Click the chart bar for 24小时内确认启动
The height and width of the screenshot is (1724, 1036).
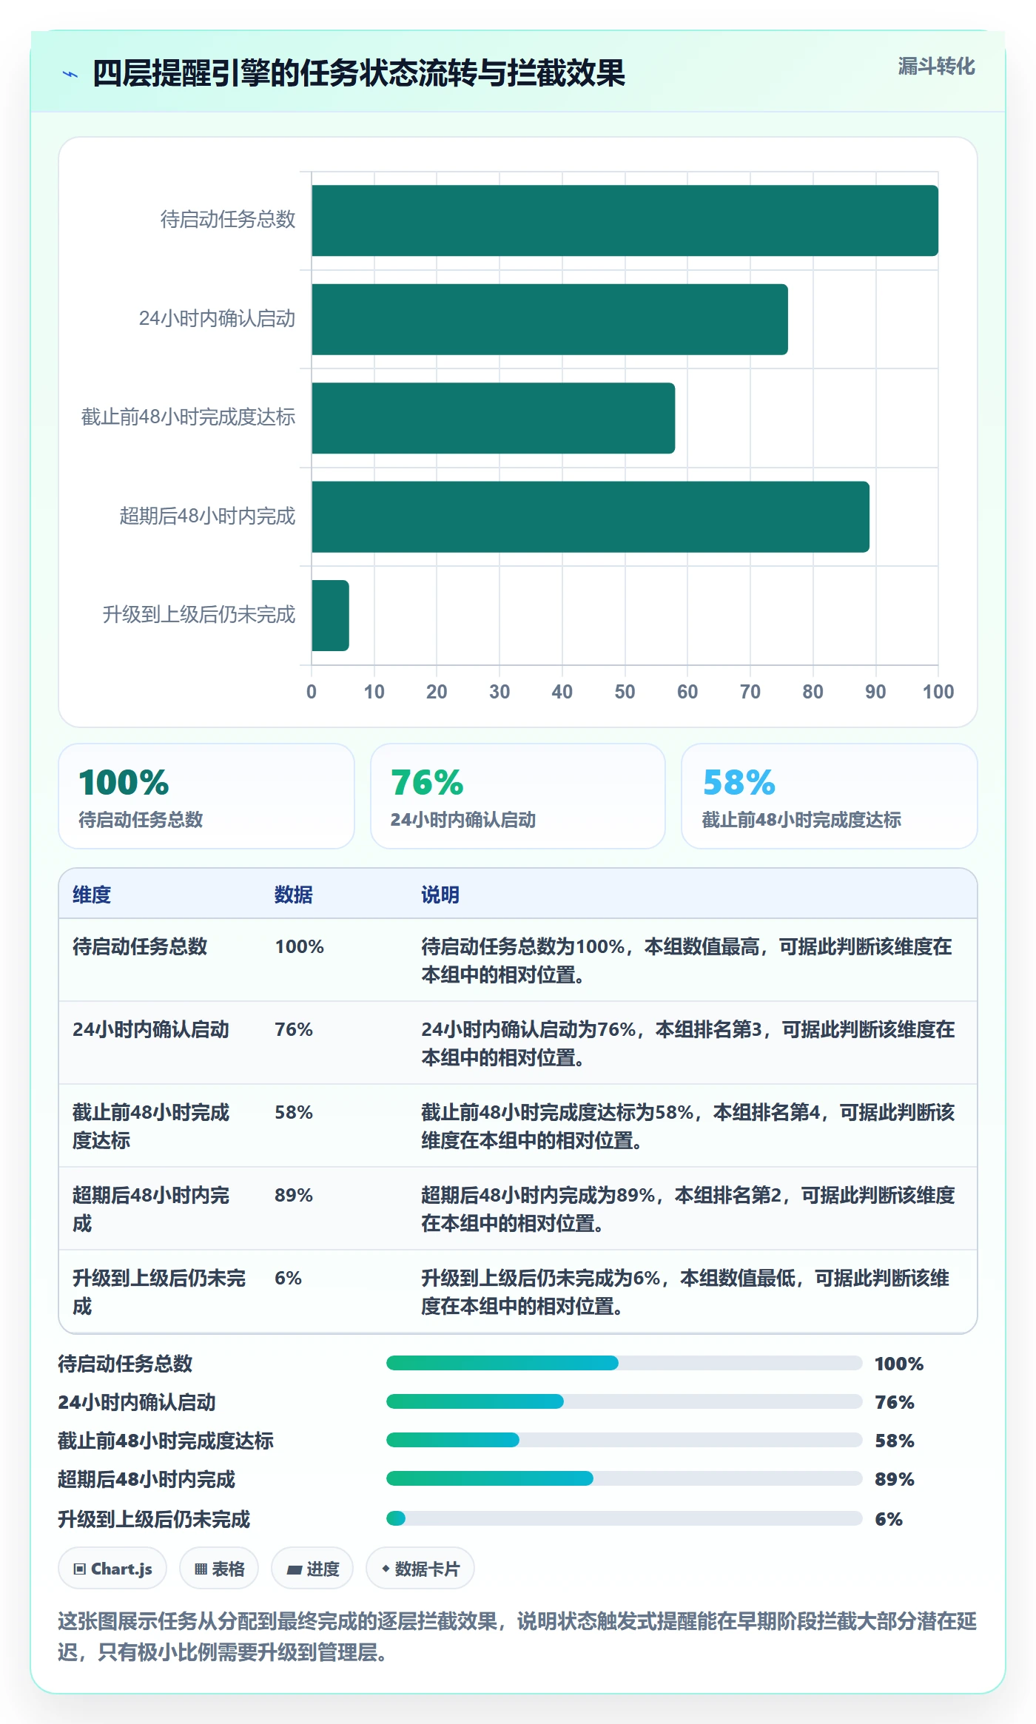[x=550, y=319]
